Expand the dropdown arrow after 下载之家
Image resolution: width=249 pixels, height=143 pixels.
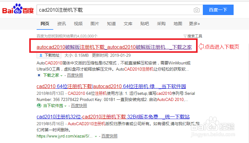coord(62,76)
